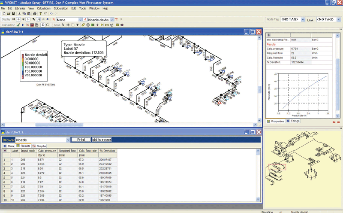The width and height of the screenshot is (343, 213).
Task: Close the danf.DAT:1 schematic window
Action: coord(259,32)
